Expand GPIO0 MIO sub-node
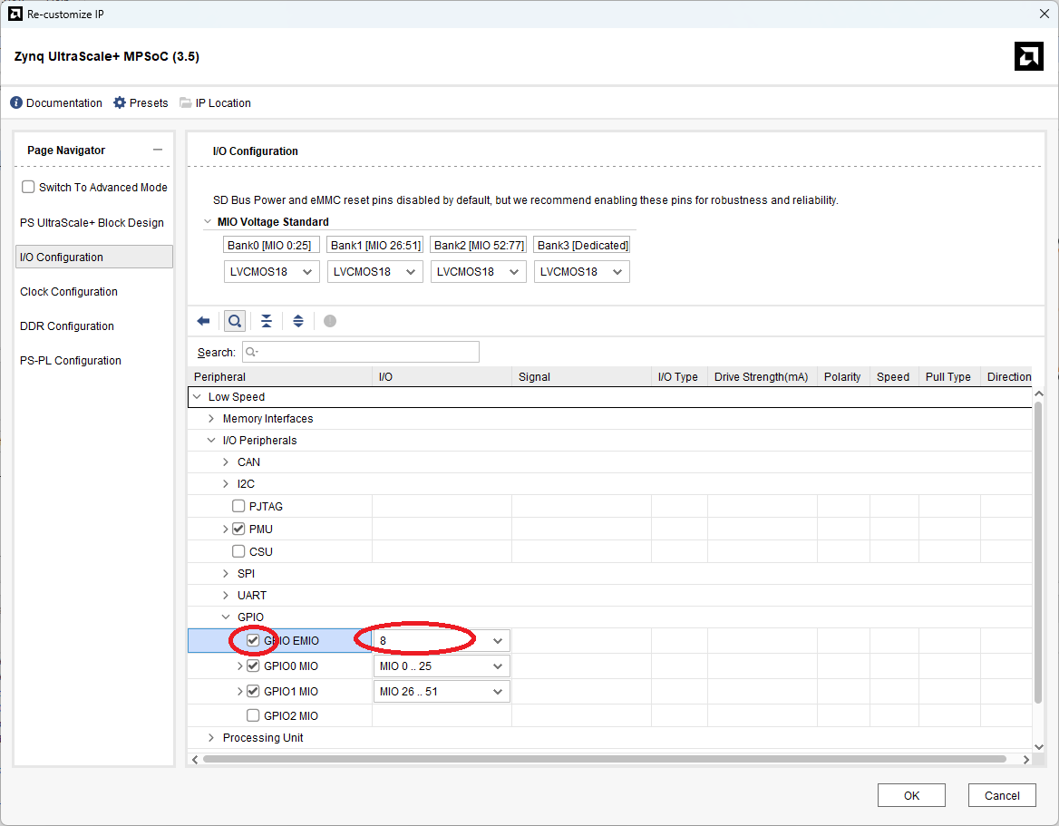1059x826 pixels. click(x=239, y=666)
